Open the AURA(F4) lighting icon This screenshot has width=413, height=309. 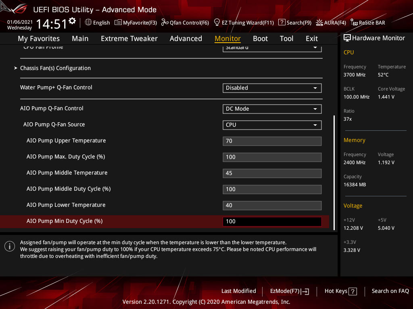[x=319, y=23]
